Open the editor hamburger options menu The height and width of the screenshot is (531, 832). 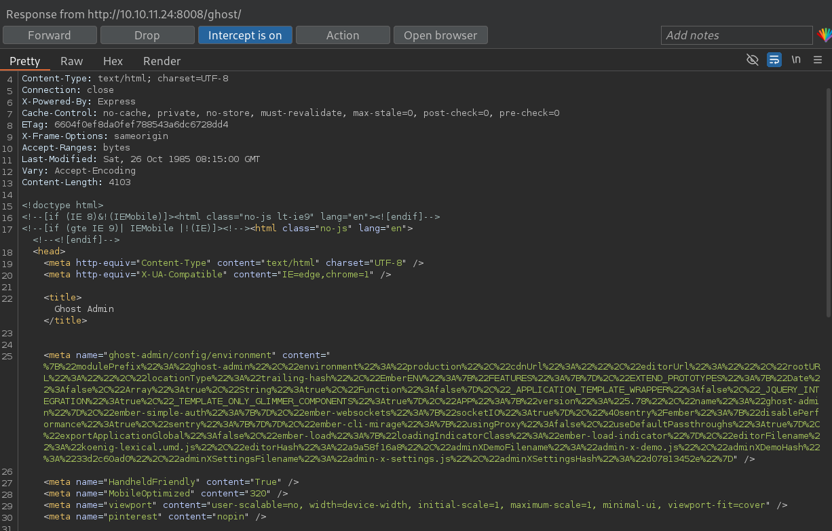tap(818, 60)
